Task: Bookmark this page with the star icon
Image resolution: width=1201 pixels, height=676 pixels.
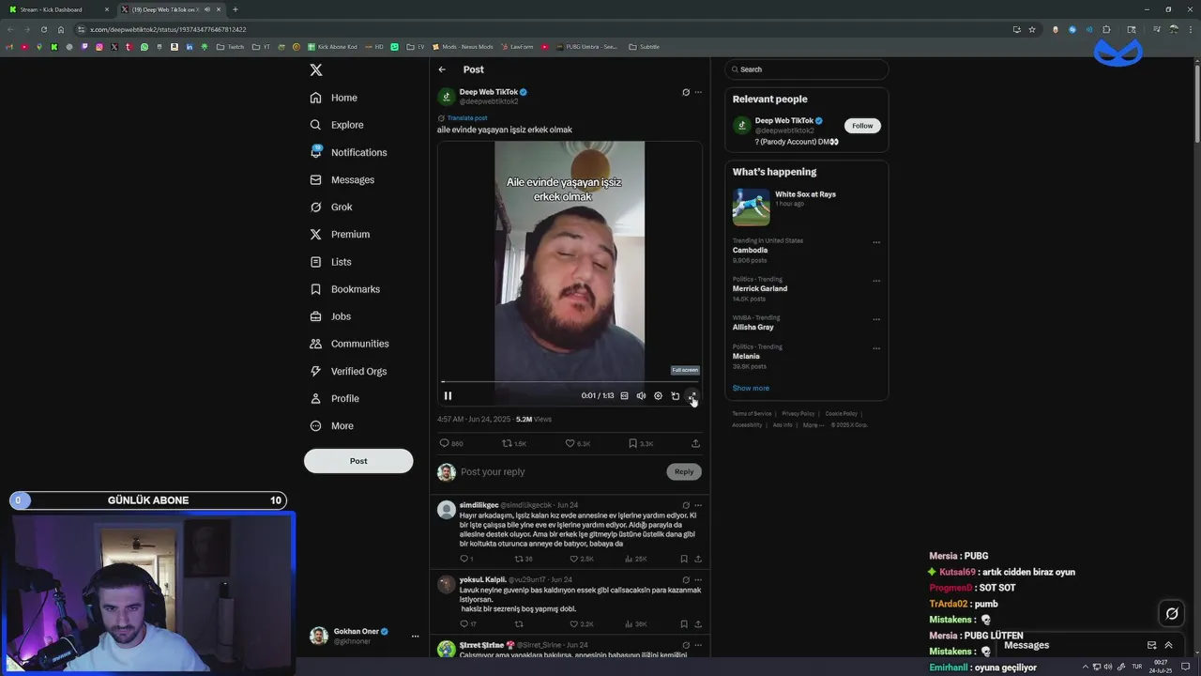Action: (1032, 29)
